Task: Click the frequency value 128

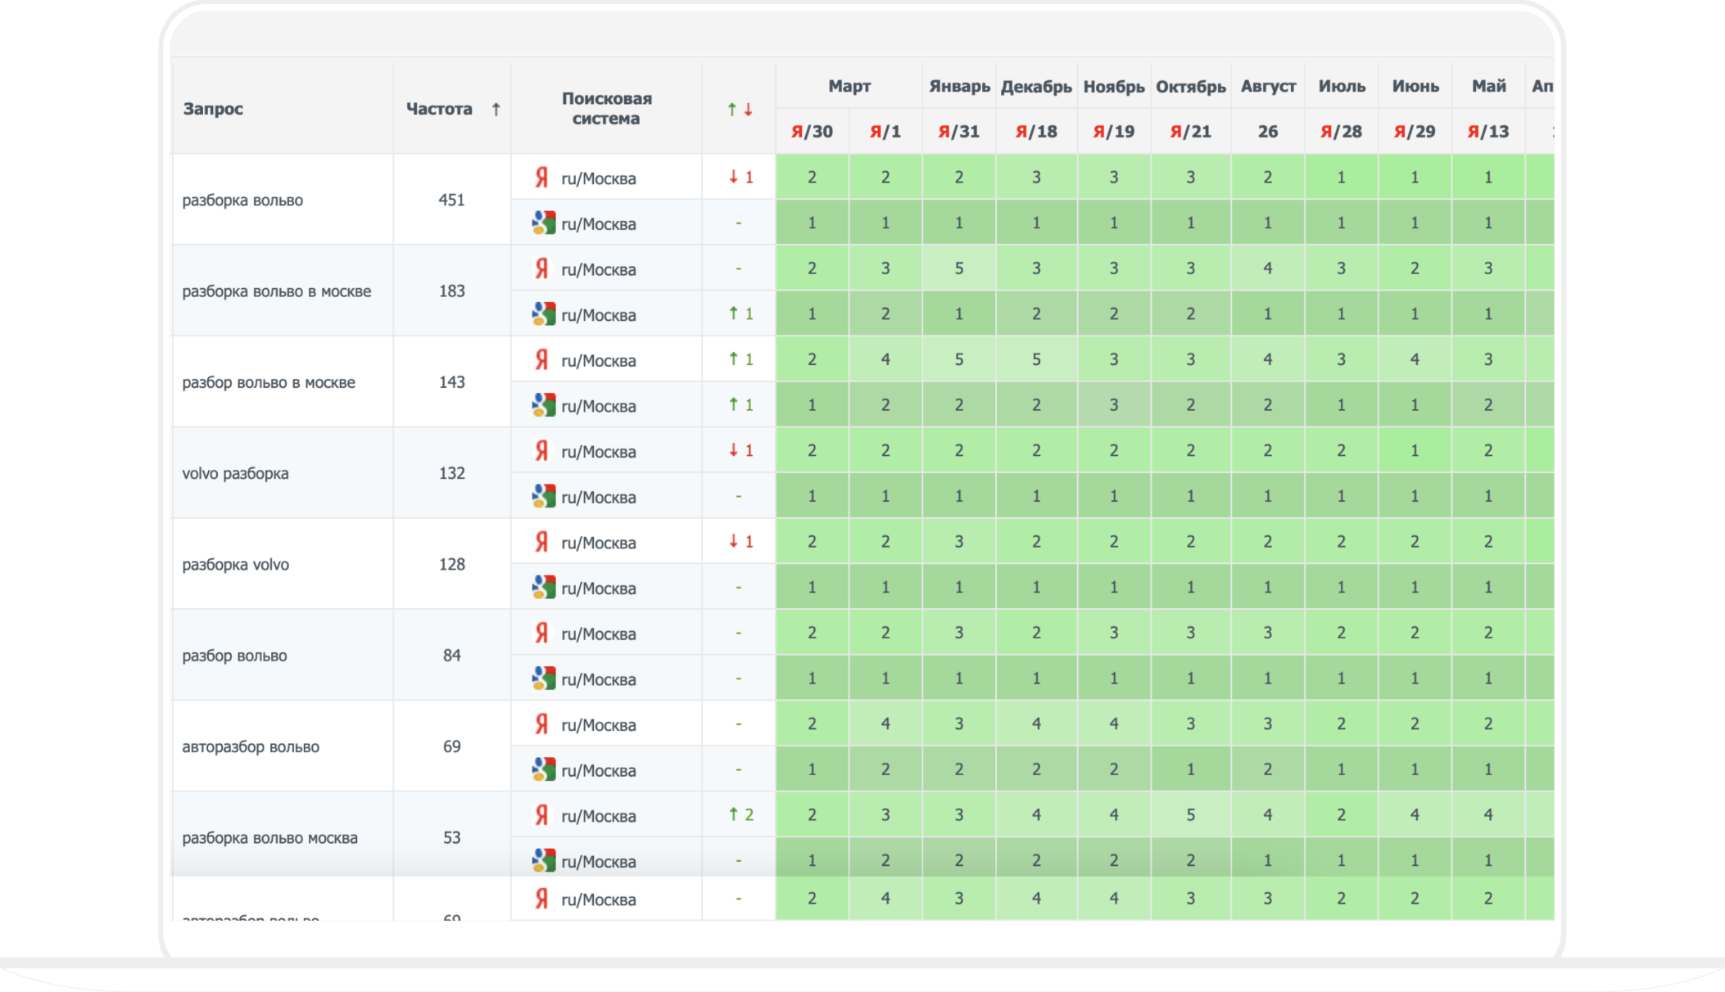Action: 452,564
